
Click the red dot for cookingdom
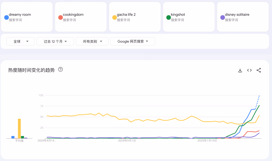pyautogui.click(x=60, y=17)
